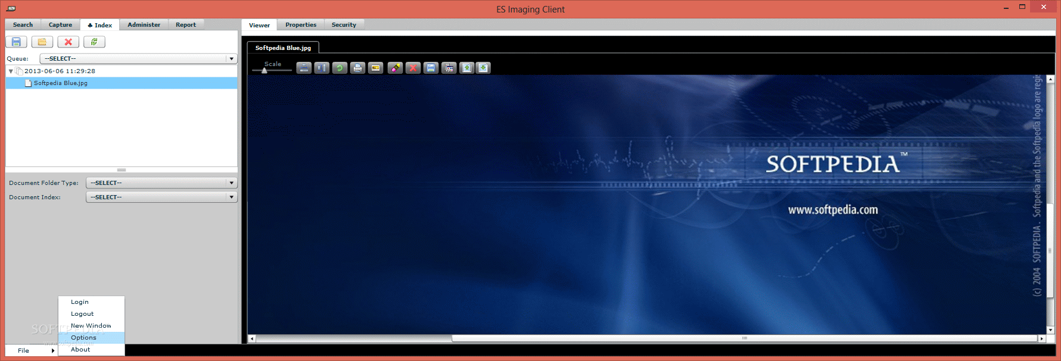The height and width of the screenshot is (361, 1061).
Task: Open About from the File menu
Action: pos(91,350)
